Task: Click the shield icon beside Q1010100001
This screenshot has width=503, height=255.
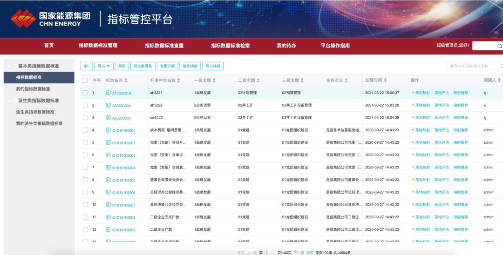Action: click(108, 130)
